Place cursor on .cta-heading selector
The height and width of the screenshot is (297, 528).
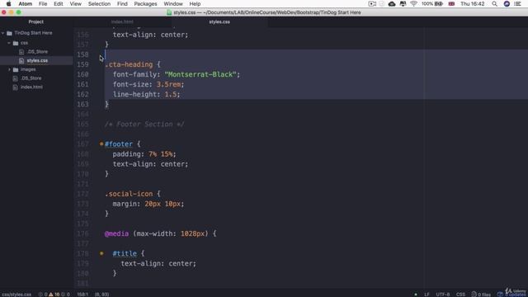tap(129, 64)
